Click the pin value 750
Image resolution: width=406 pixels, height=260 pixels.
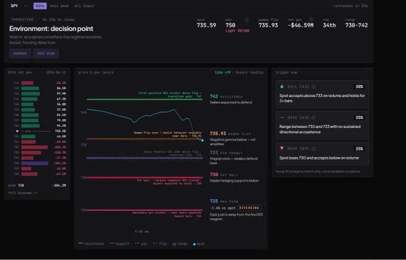point(230,25)
